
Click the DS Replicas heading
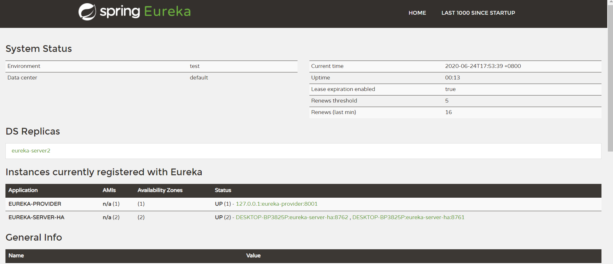click(x=33, y=131)
